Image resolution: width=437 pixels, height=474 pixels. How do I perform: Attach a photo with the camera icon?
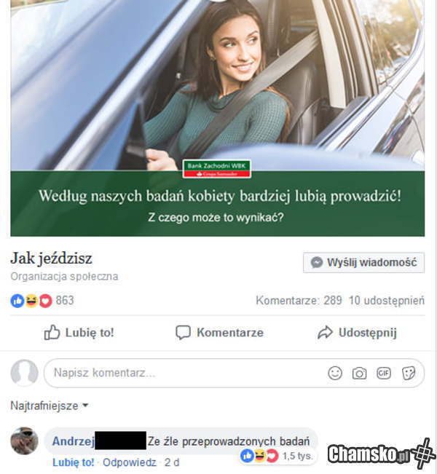pyautogui.click(x=359, y=374)
